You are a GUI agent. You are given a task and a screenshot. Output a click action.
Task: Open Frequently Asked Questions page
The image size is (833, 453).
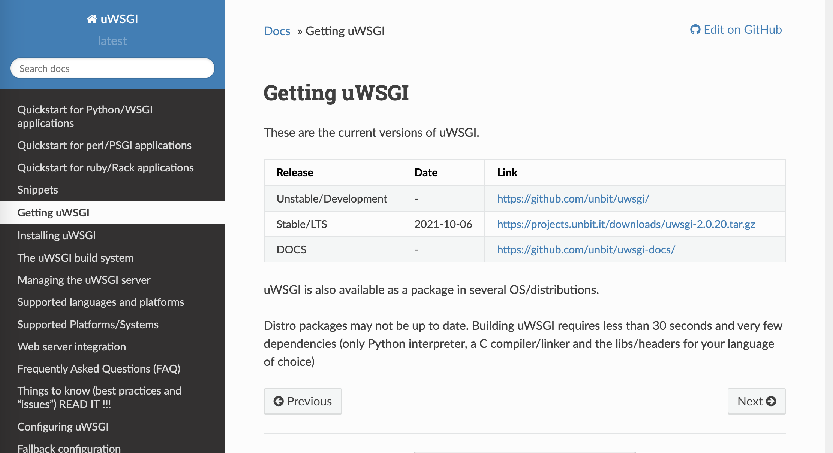[x=99, y=368]
